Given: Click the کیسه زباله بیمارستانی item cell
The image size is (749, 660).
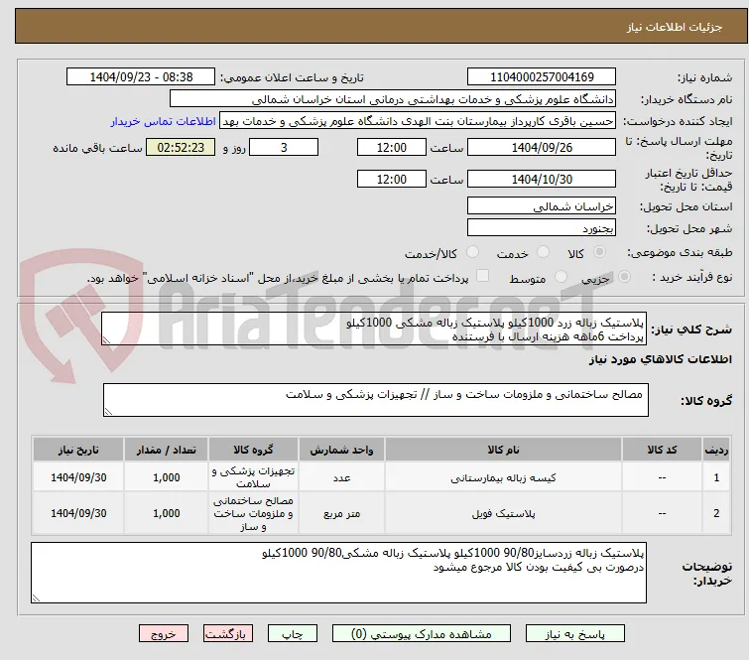Looking at the screenshot, I should [x=504, y=477].
